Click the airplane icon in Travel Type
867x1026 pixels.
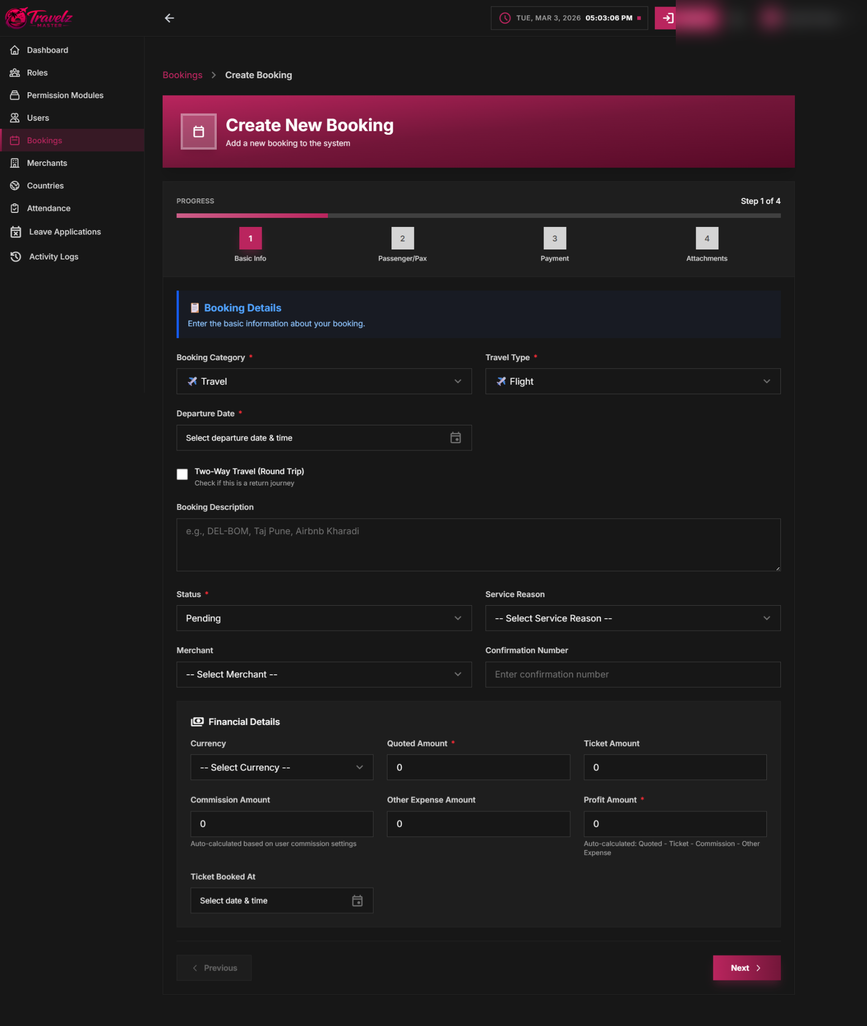501,381
